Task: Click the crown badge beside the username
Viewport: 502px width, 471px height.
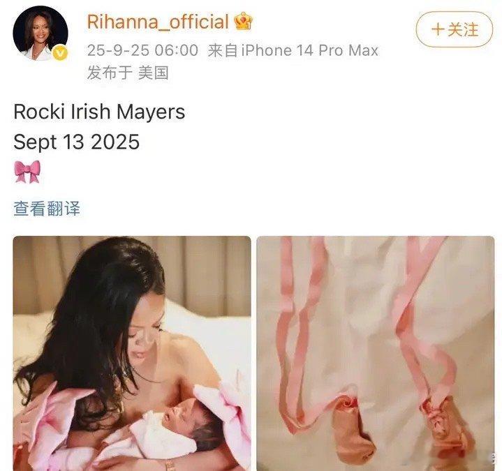Action: coord(243,22)
